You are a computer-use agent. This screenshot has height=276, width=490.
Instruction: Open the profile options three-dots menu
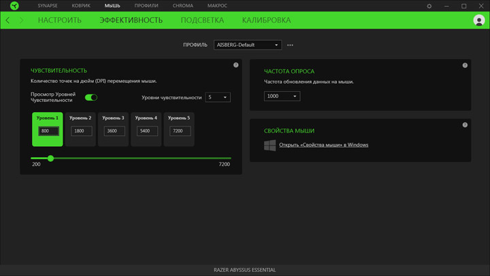(290, 45)
